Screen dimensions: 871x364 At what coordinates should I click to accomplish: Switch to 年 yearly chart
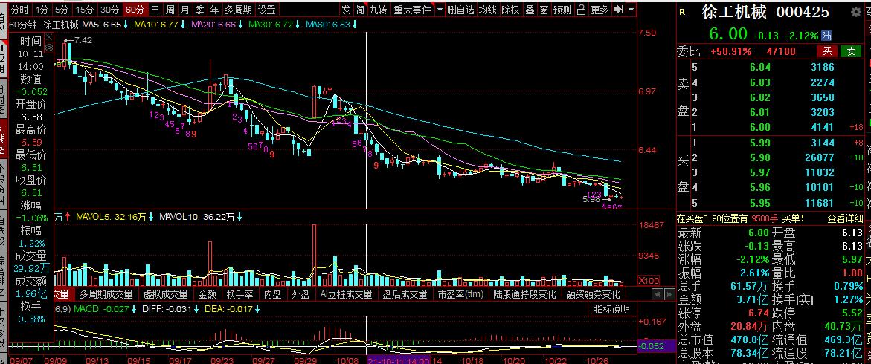214,10
